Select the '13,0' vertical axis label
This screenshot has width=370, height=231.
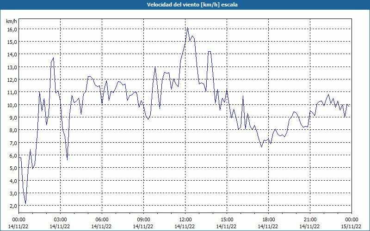click(12, 67)
